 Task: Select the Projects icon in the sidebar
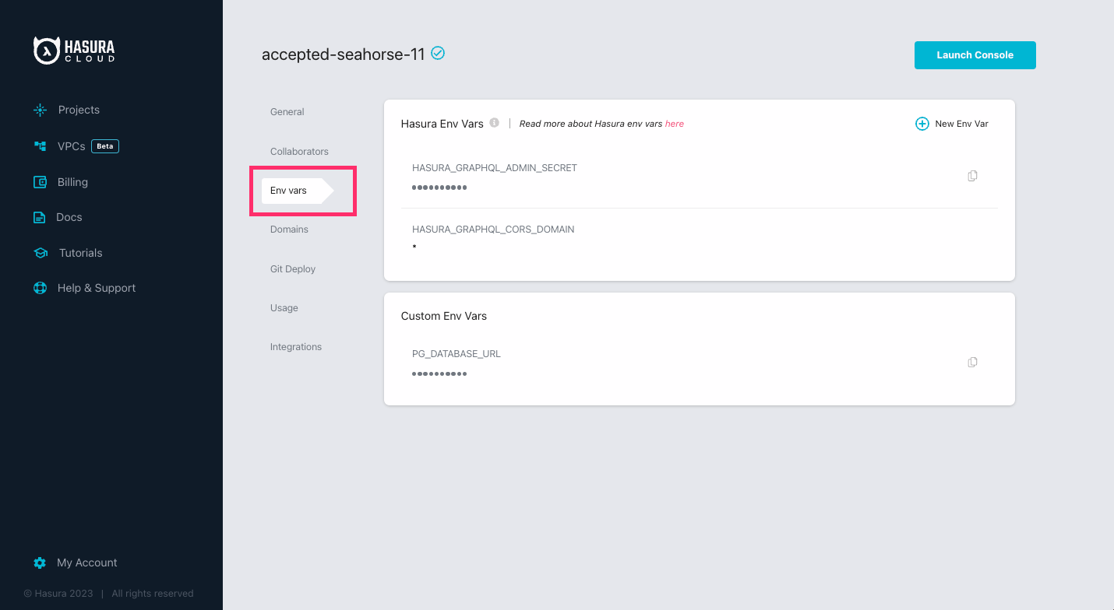[x=40, y=110]
